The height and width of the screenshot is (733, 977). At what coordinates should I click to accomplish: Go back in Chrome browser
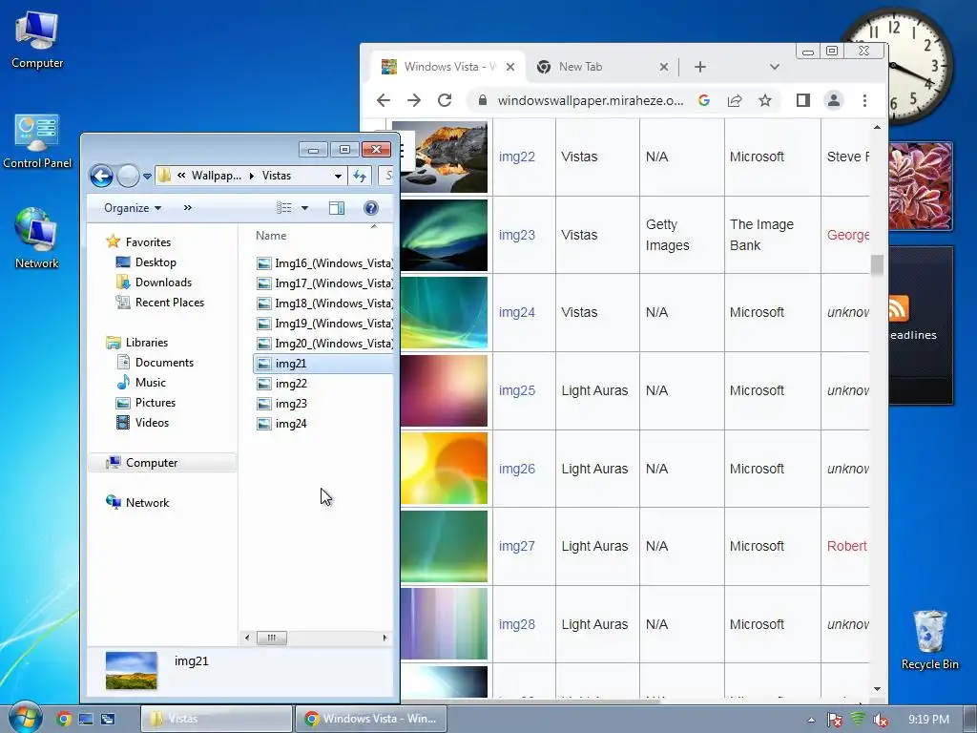(x=384, y=100)
